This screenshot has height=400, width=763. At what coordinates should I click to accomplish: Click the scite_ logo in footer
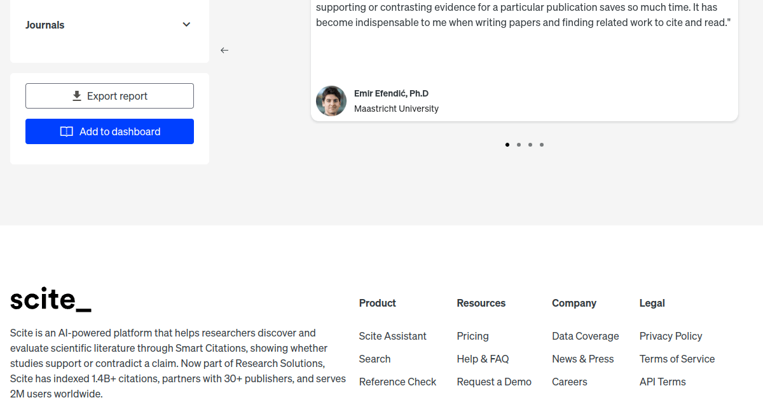[51, 300]
